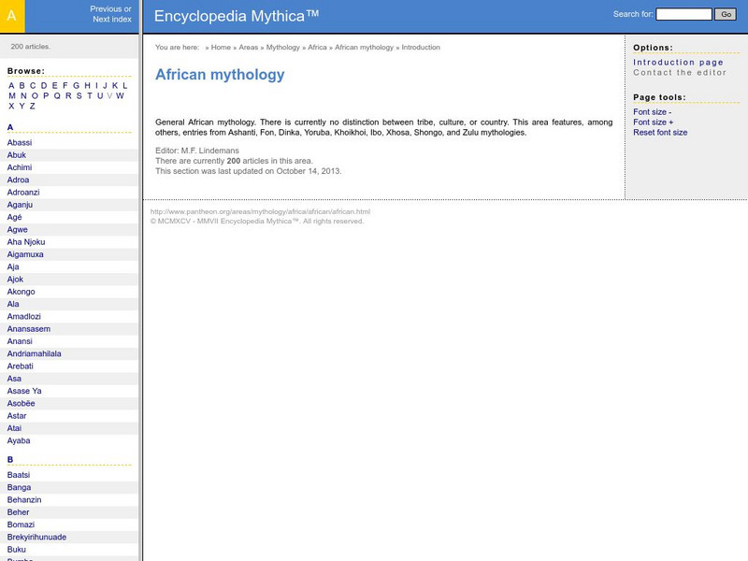Browse articles under letter M
The image size is (748, 561).
coord(12,96)
